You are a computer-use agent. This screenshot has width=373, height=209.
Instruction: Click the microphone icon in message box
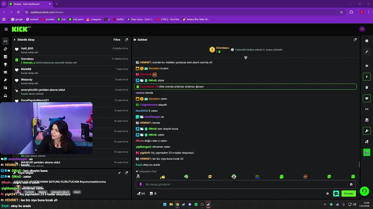pyautogui.click(x=140, y=184)
